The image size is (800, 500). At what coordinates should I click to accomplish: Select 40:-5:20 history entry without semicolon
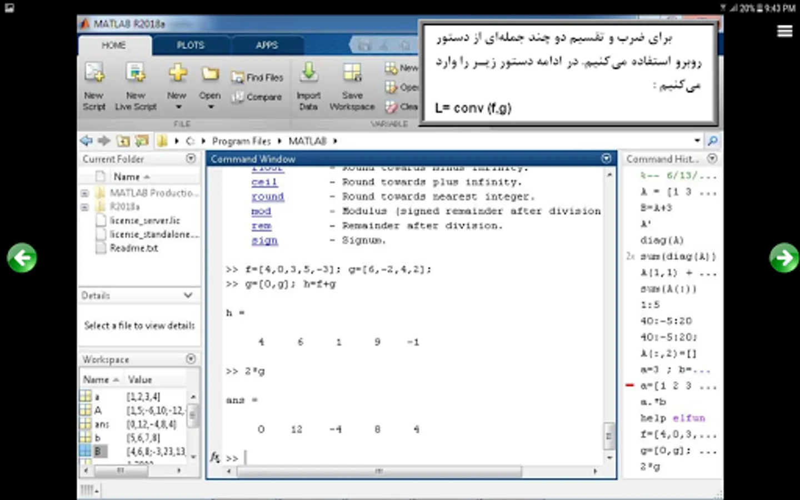666,321
